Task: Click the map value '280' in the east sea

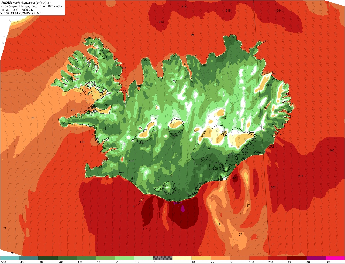Action: (332, 150)
